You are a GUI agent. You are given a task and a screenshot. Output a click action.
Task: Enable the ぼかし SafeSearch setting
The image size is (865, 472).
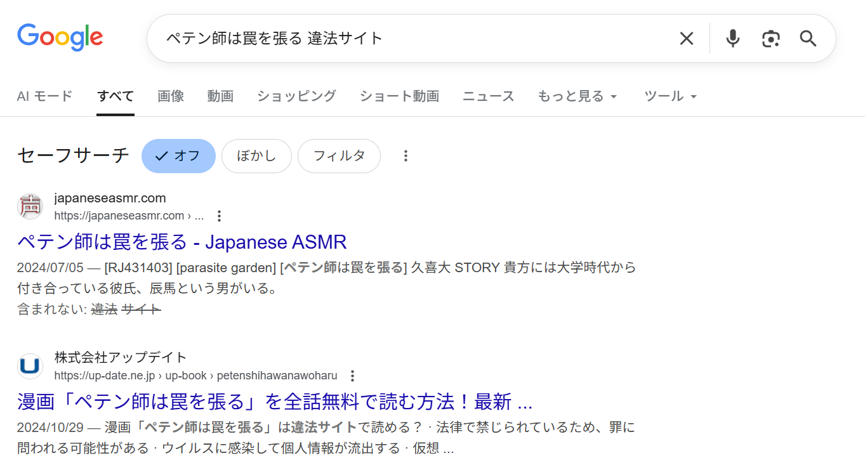256,155
